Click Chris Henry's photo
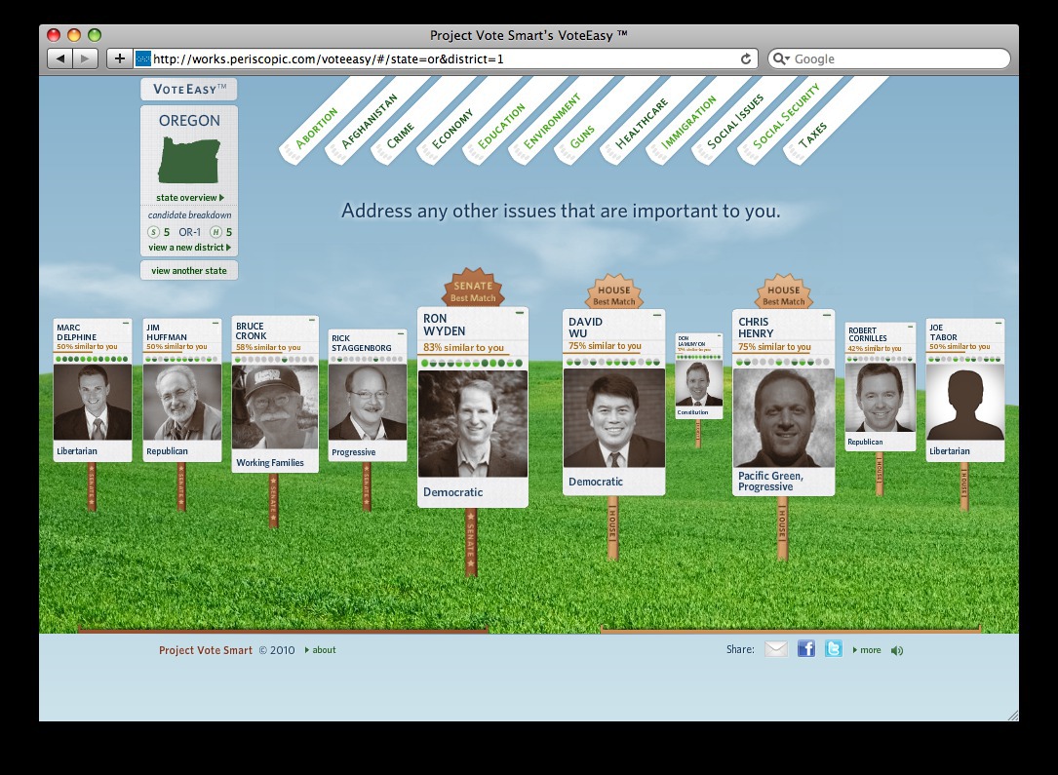 click(783, 418)
